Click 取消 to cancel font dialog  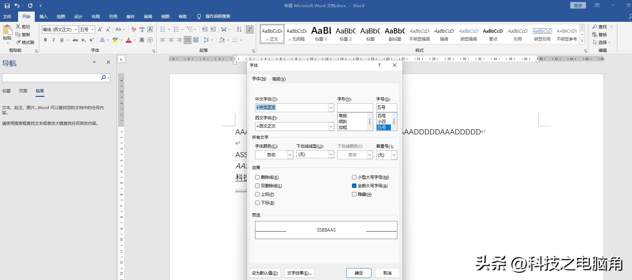387,273
